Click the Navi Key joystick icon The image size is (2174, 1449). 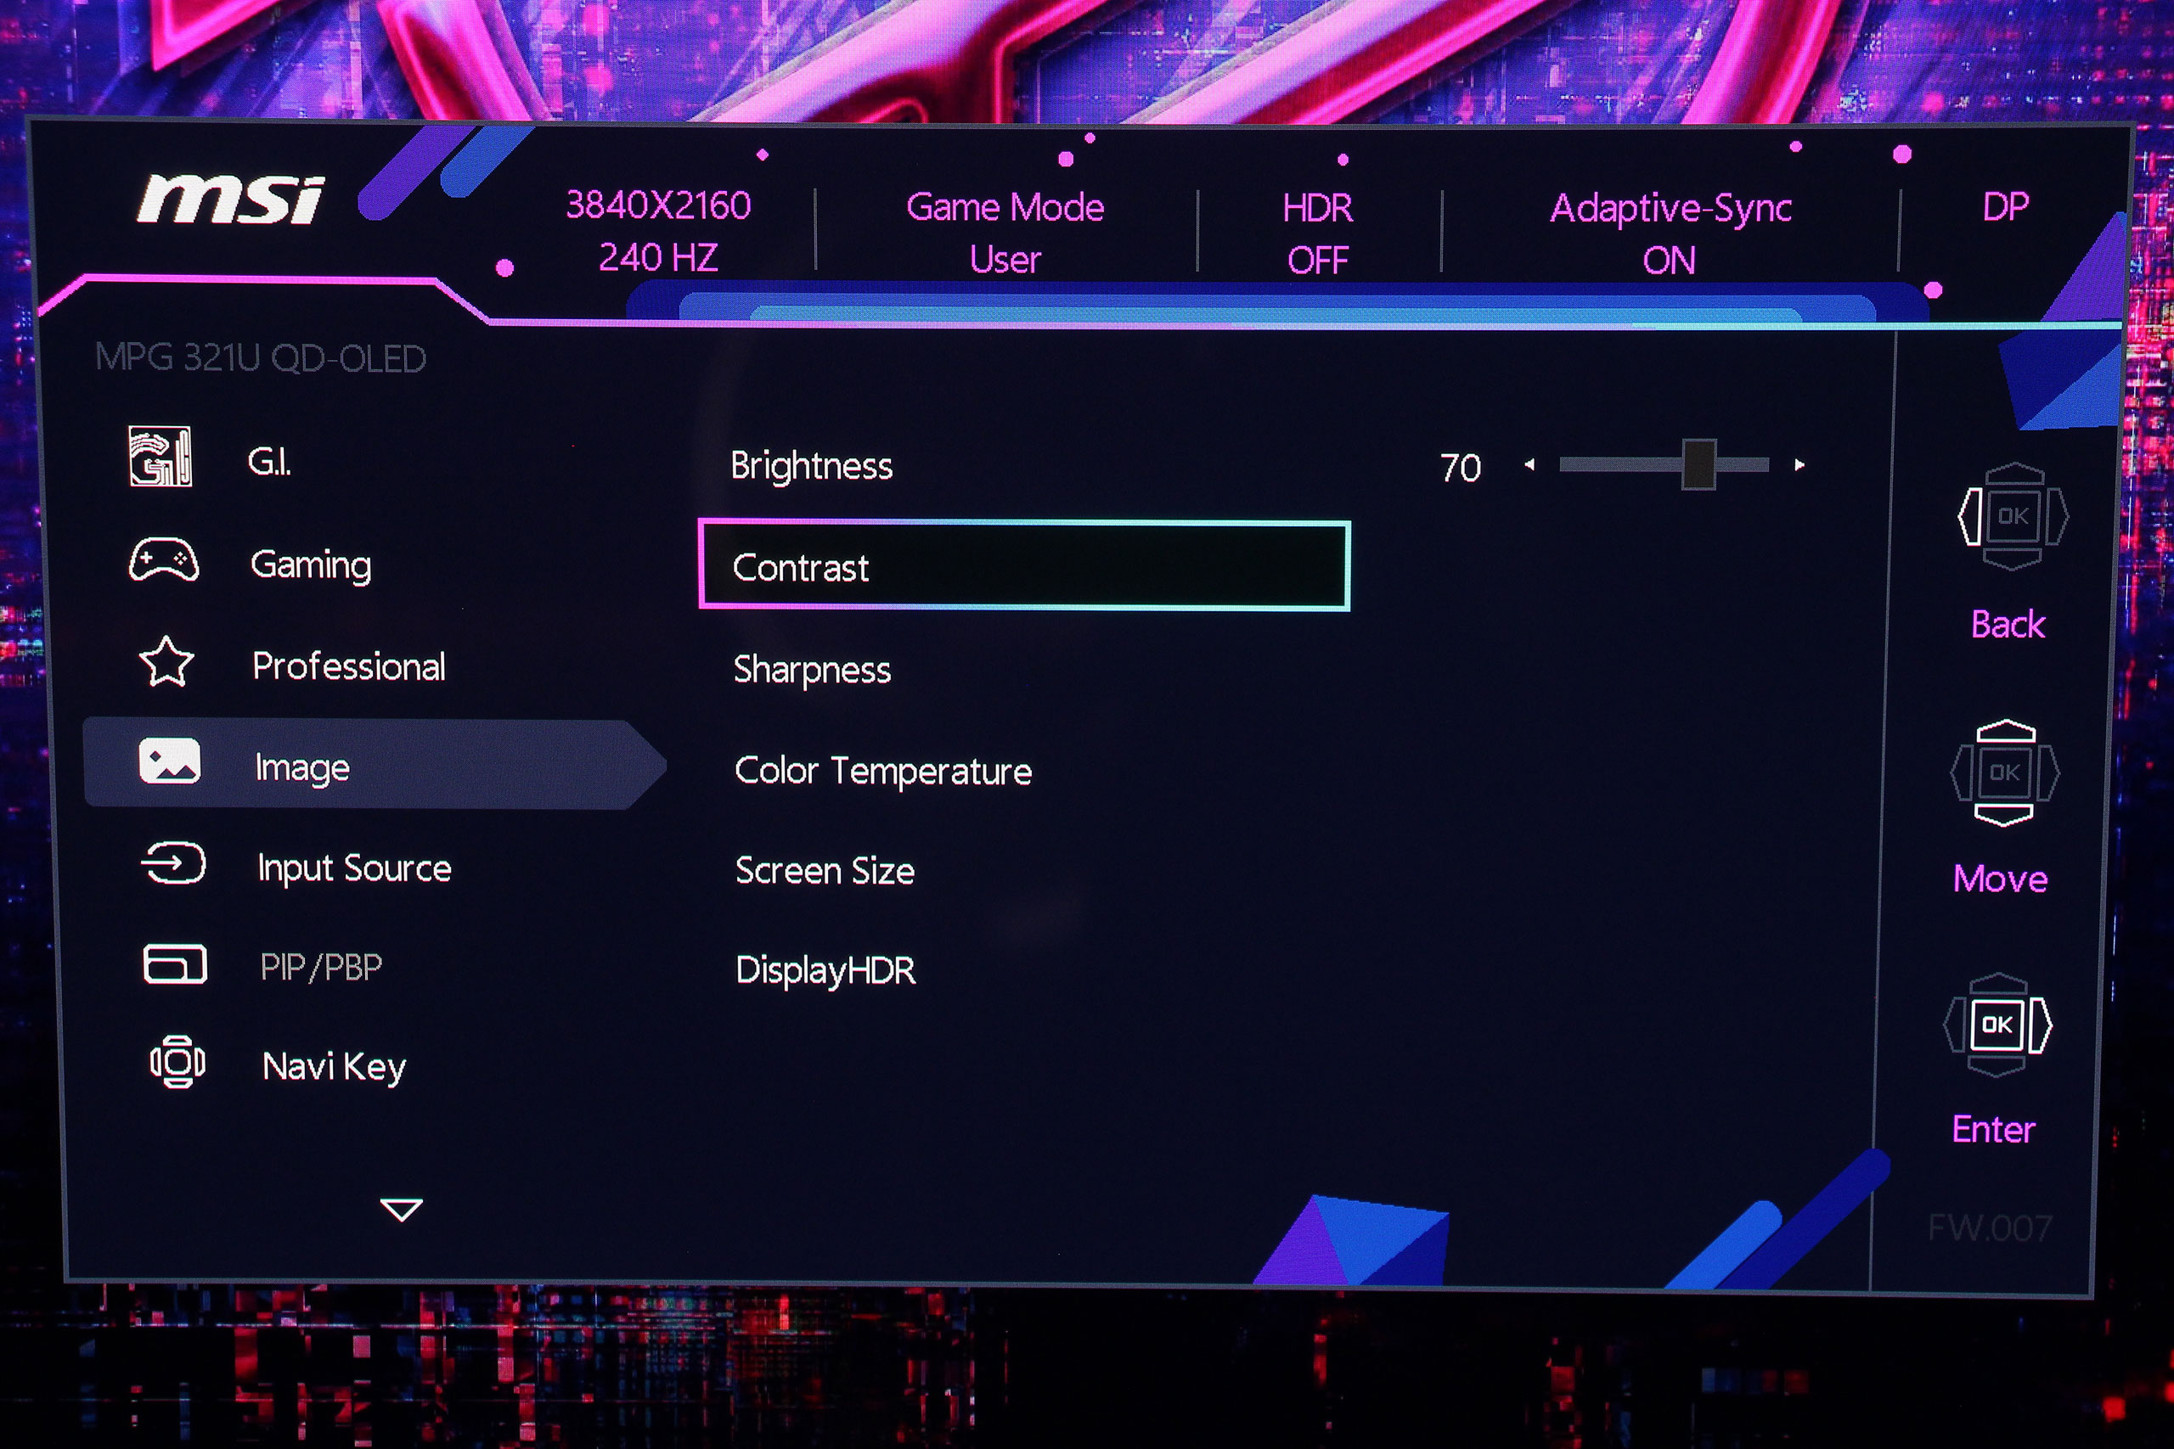tap(177, 1063)
